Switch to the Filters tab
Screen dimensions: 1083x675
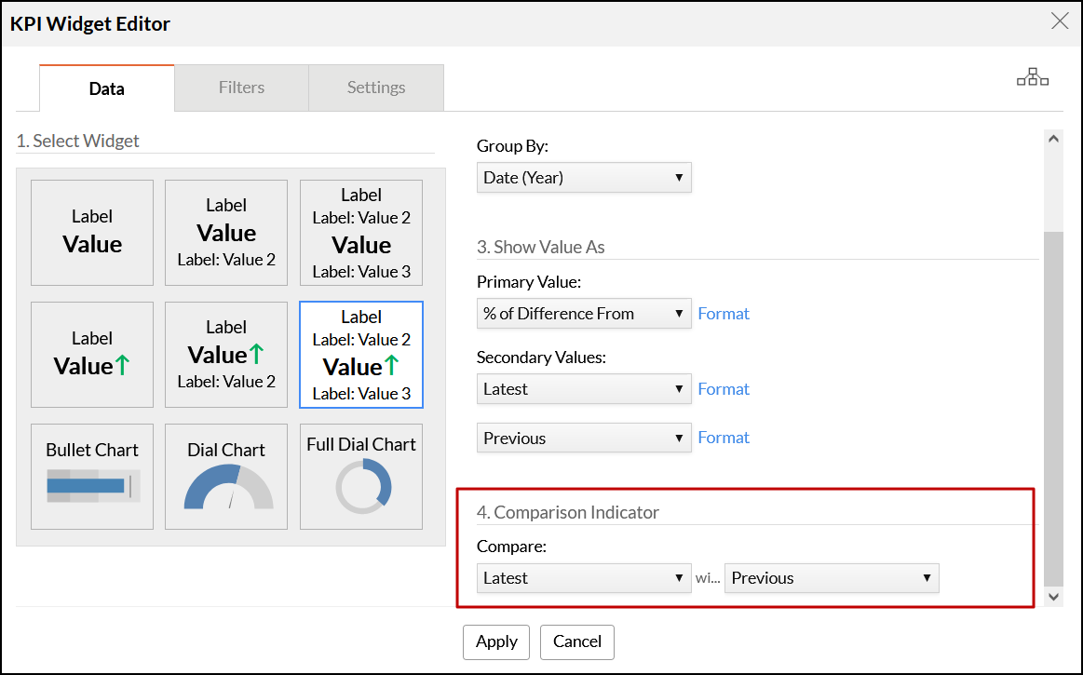point(241,88)
